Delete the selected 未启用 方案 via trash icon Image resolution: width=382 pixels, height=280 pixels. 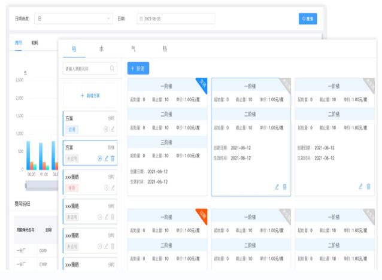[113, 158]
